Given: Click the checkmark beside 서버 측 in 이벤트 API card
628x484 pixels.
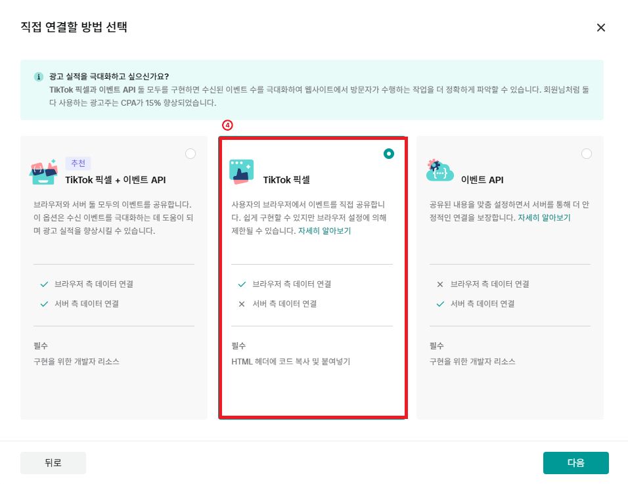Looking at the screenshot, I should coord(440,304).
